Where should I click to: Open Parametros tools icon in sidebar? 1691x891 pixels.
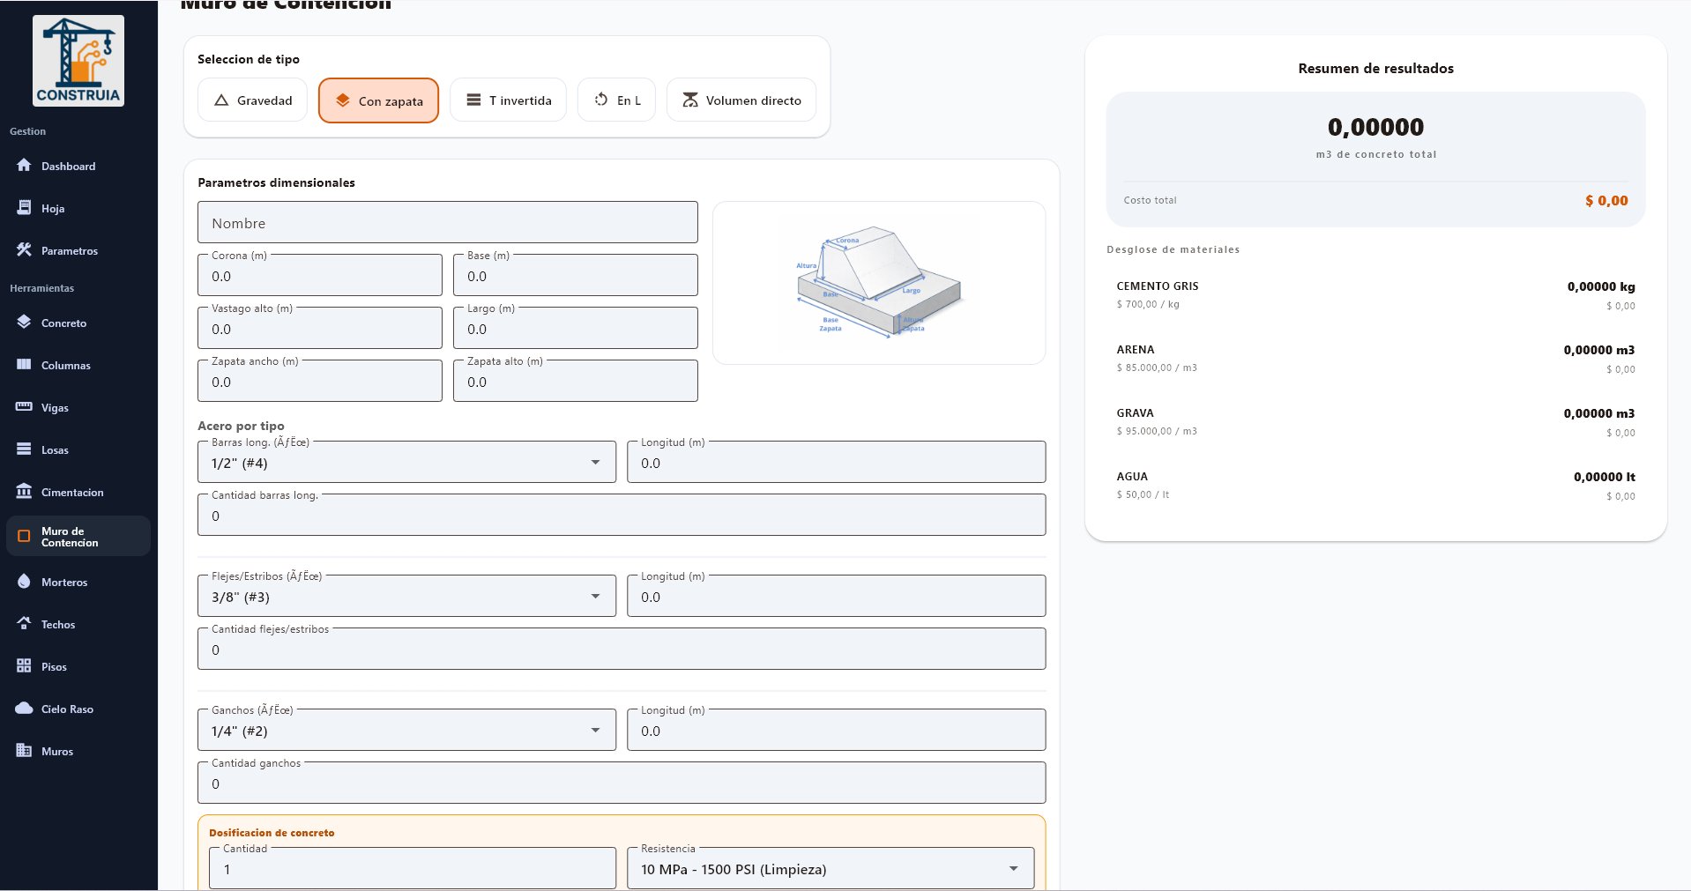[24, 250]
